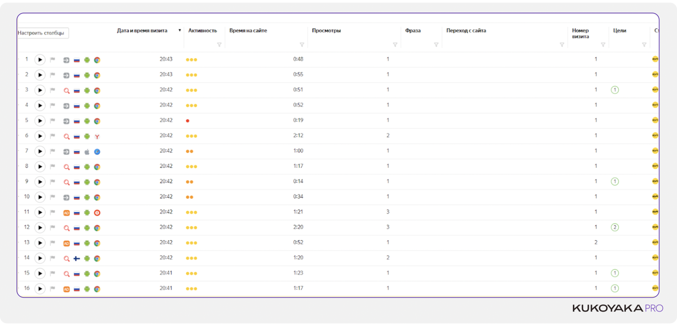Toggle sort arrow by Дата и время визита
Viewport: 677px width, 326px height.
click(179, 31)
